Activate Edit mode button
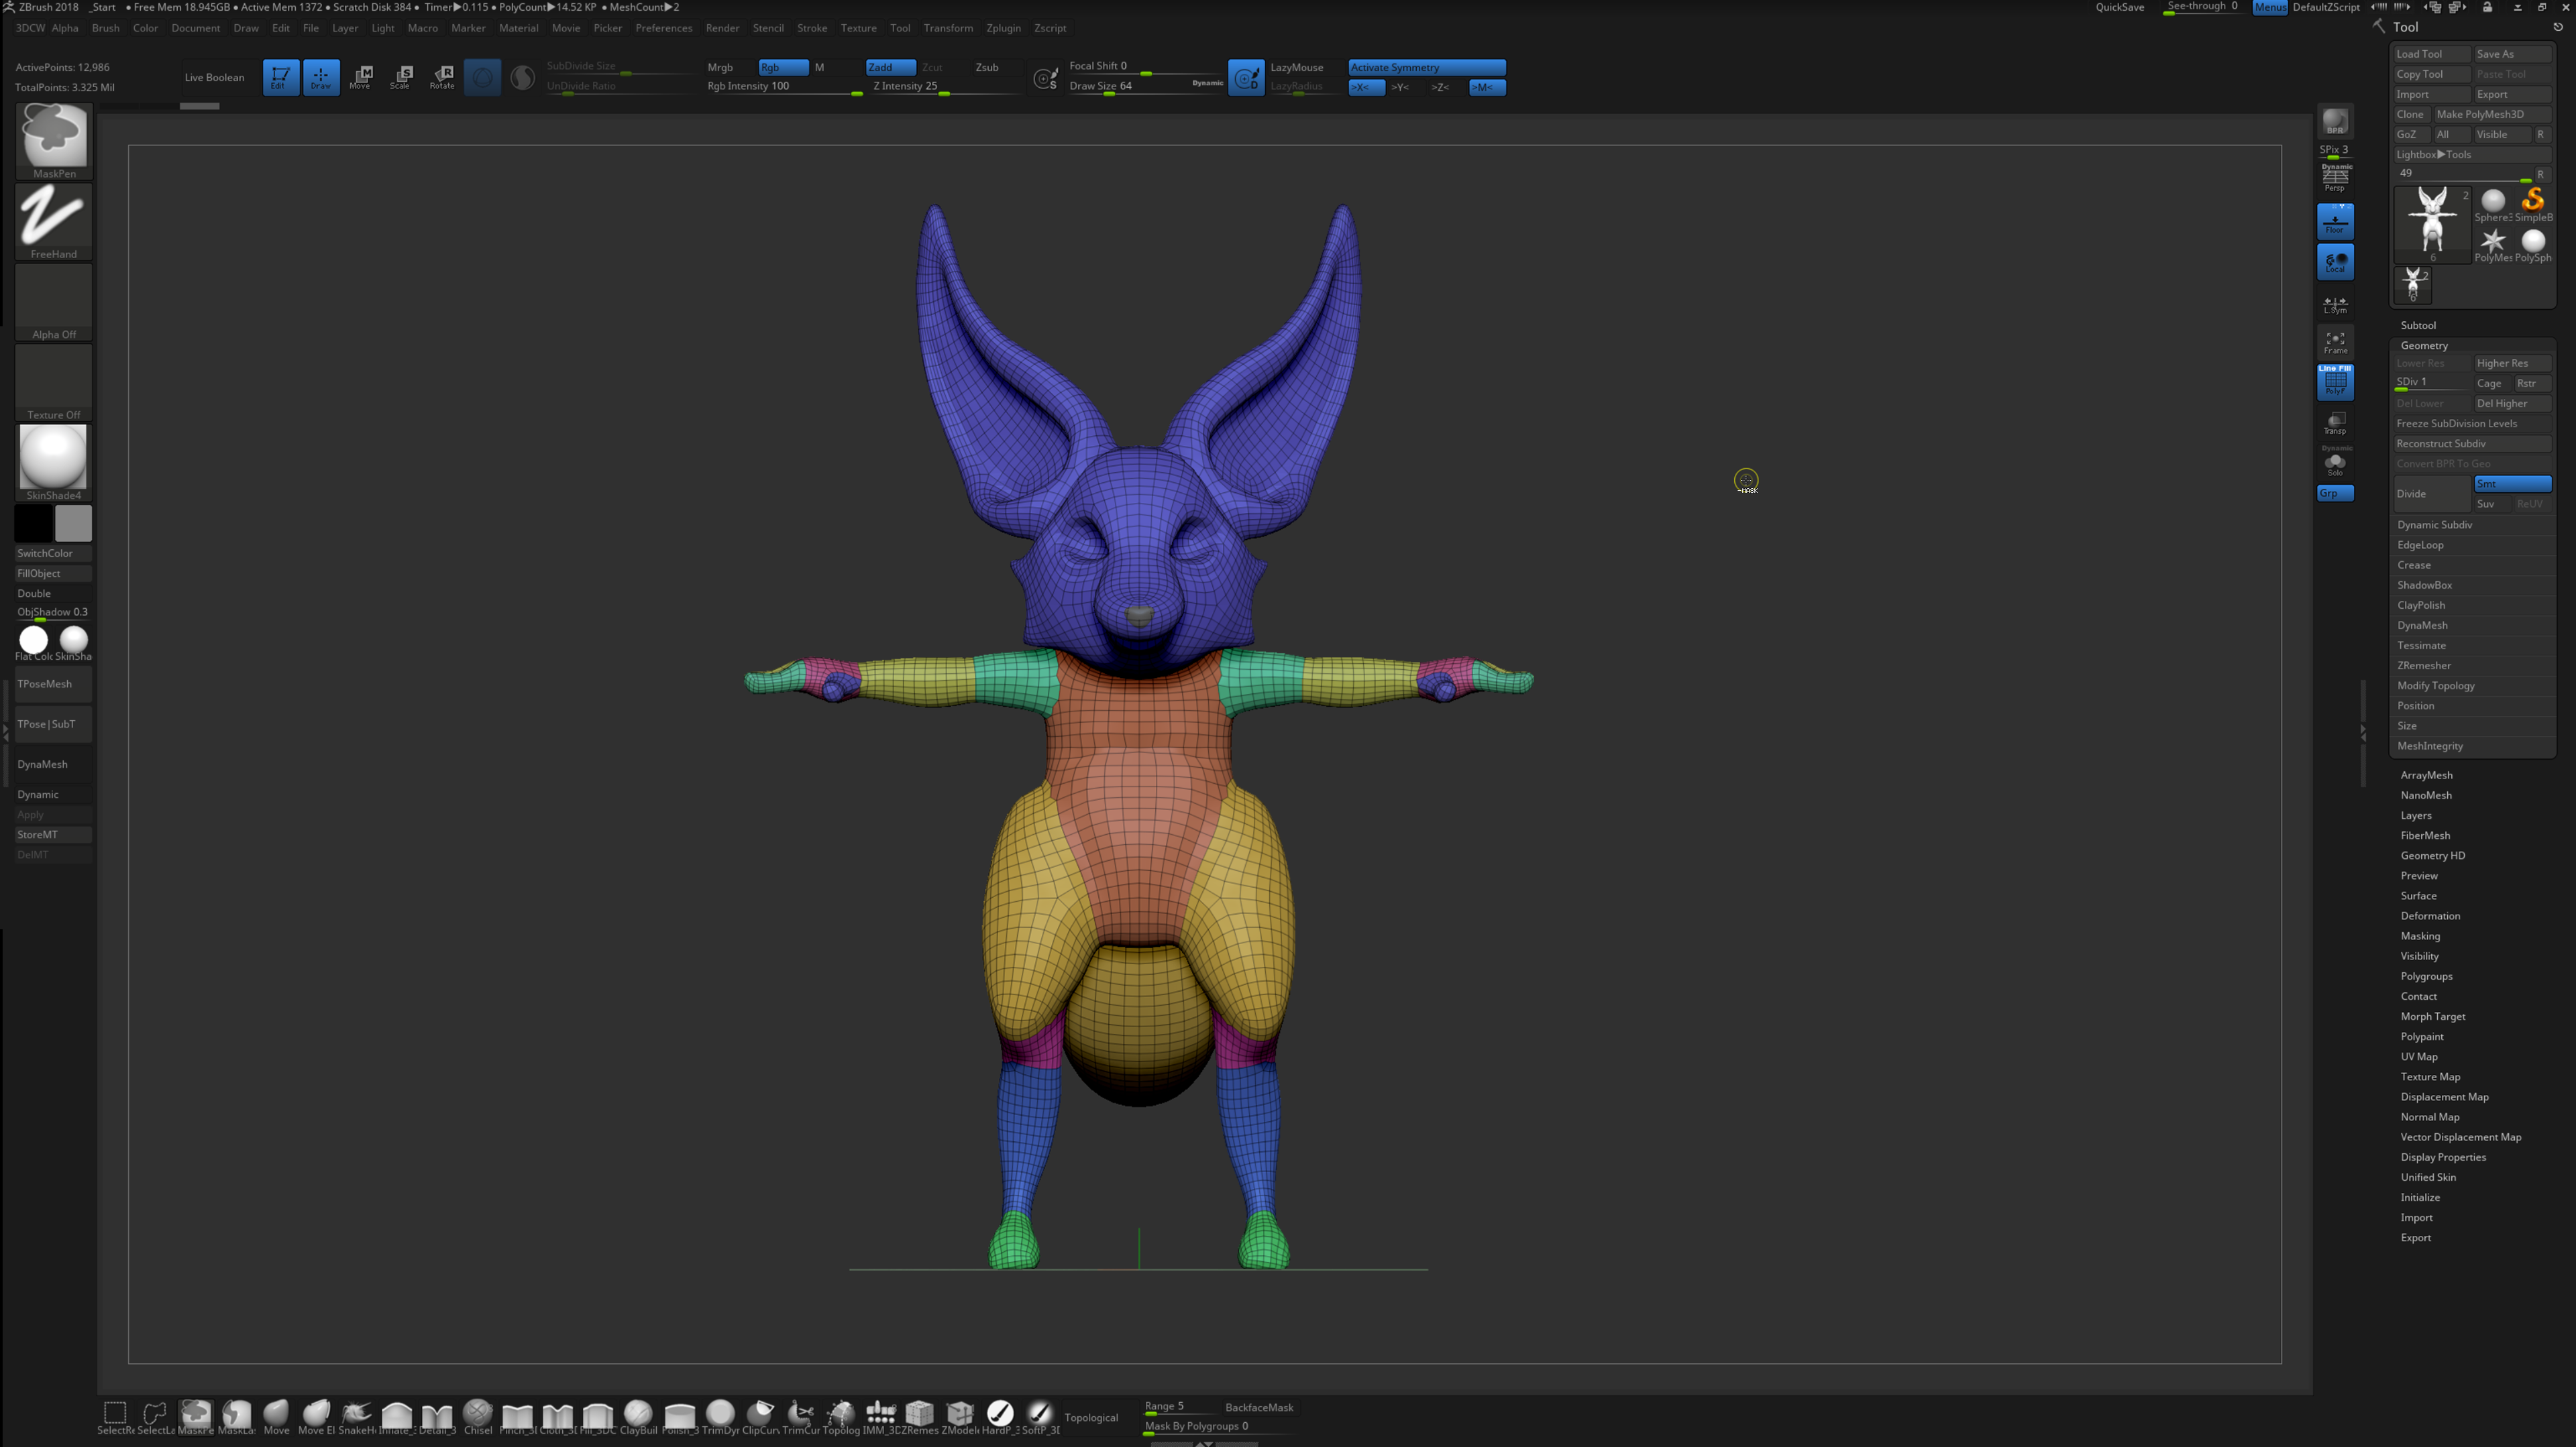Screen dimensions: 2576x1447 click(280, 77)
